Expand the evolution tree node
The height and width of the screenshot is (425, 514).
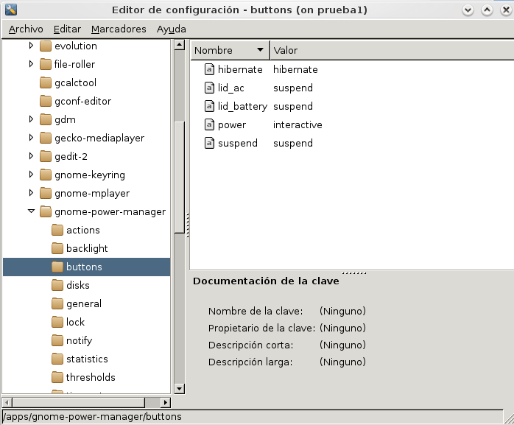click(31, 46)
